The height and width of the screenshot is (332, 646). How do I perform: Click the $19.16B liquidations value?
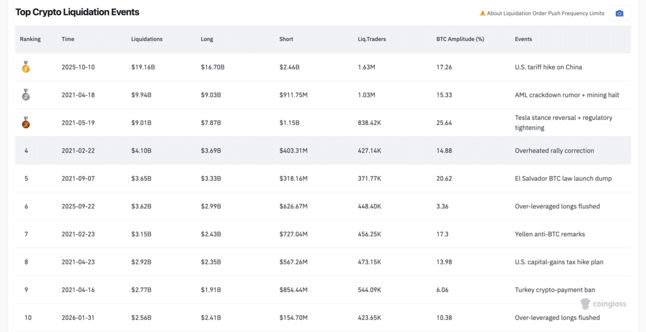click(x=143, y=67)
